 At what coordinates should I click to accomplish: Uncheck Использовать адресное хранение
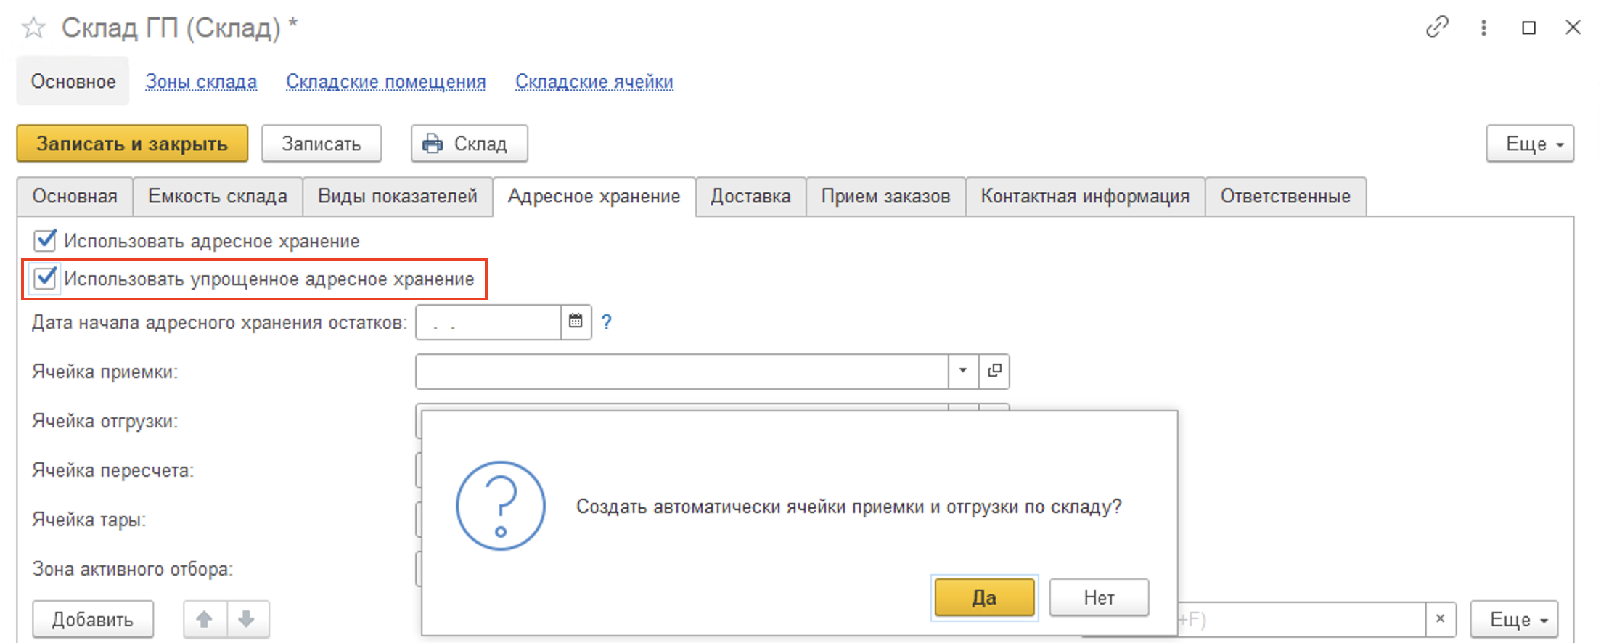(x=45, y=240)
